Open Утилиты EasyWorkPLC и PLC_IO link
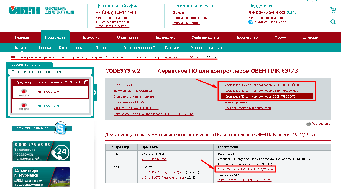 [x=136, y=108]
